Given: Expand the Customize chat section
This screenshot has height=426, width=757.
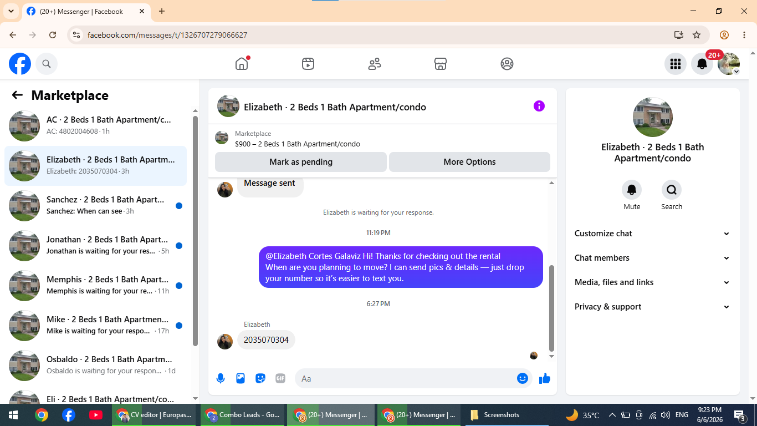Looking at the screenshot, I should pyautogui.click(x=652, y=234).
